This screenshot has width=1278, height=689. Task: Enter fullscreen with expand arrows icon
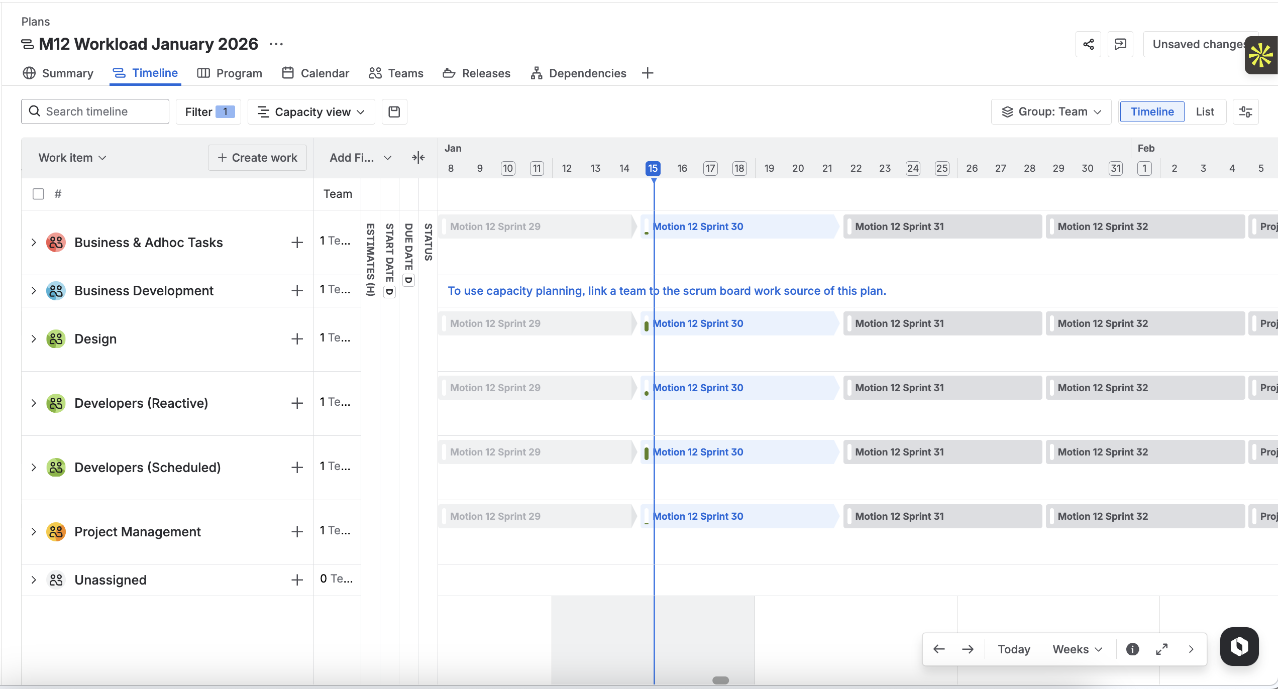1161,649
